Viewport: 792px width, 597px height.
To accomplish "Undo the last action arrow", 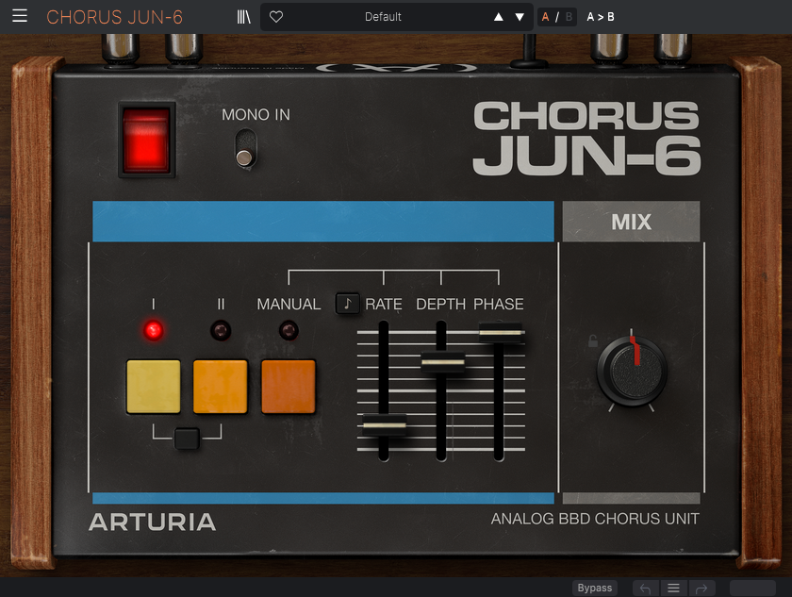I will coord(646,588).
